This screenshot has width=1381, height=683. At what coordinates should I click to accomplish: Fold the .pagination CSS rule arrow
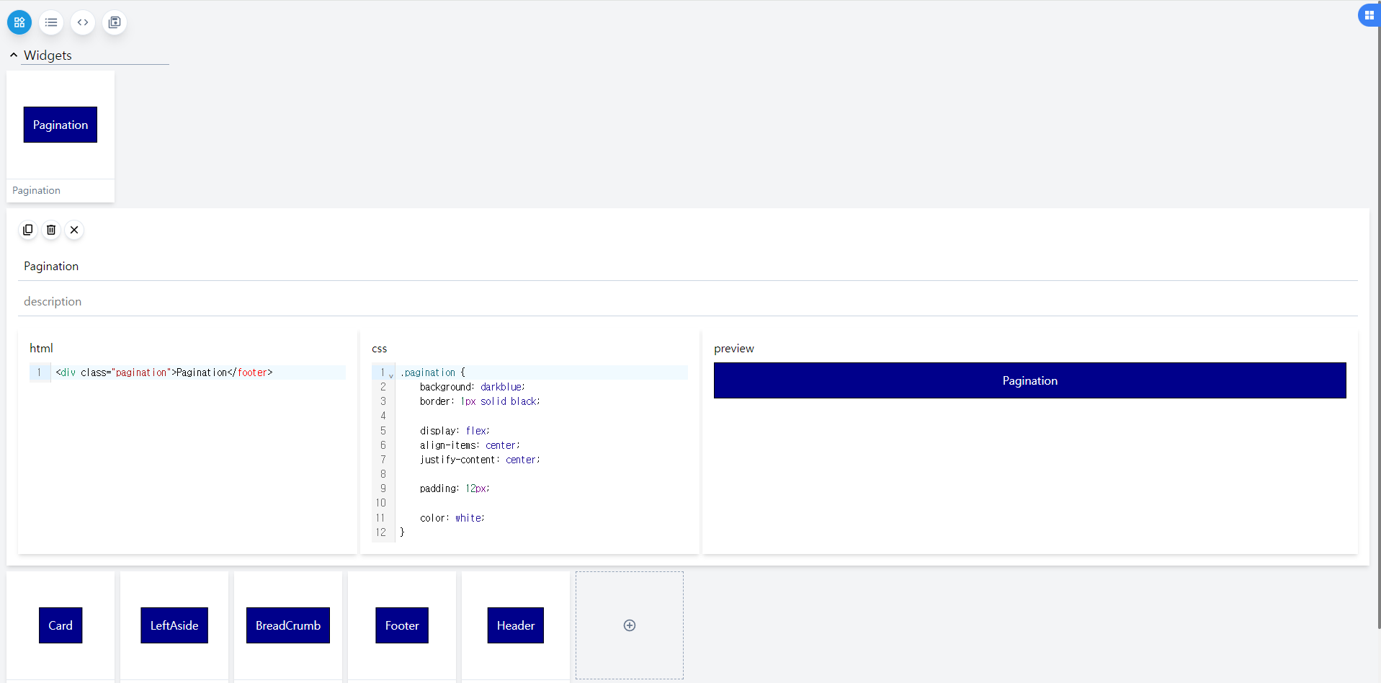(391, 375)
